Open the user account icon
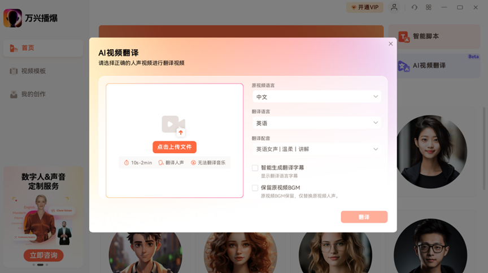Viewport: 488px width, 273px height. (x=394, y=7)
